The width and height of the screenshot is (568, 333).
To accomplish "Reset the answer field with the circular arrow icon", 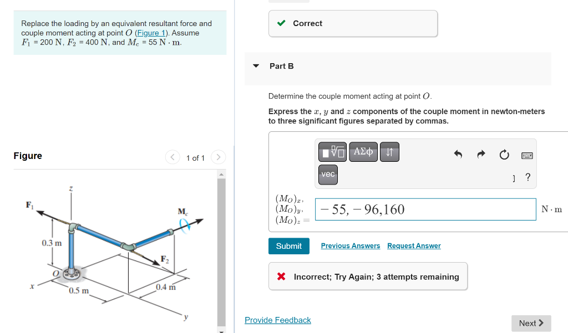I will (504, 155).
